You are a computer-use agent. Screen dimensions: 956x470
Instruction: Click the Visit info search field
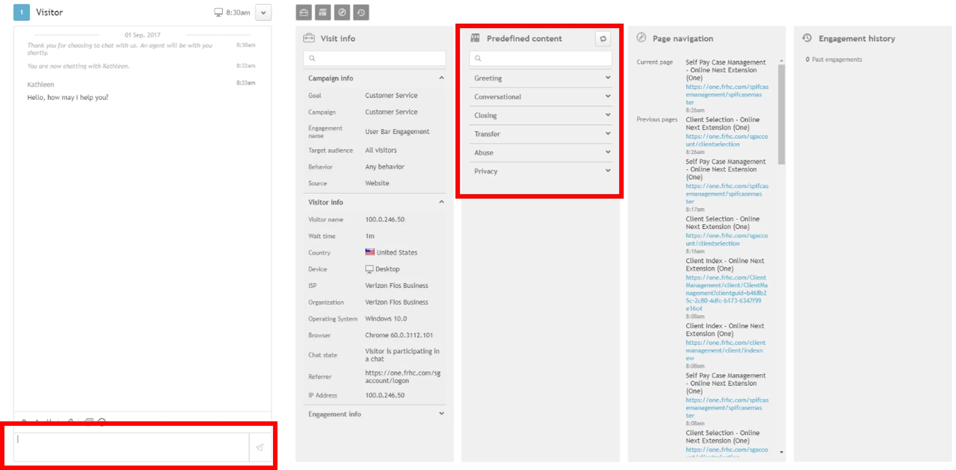tap(375, 58)
